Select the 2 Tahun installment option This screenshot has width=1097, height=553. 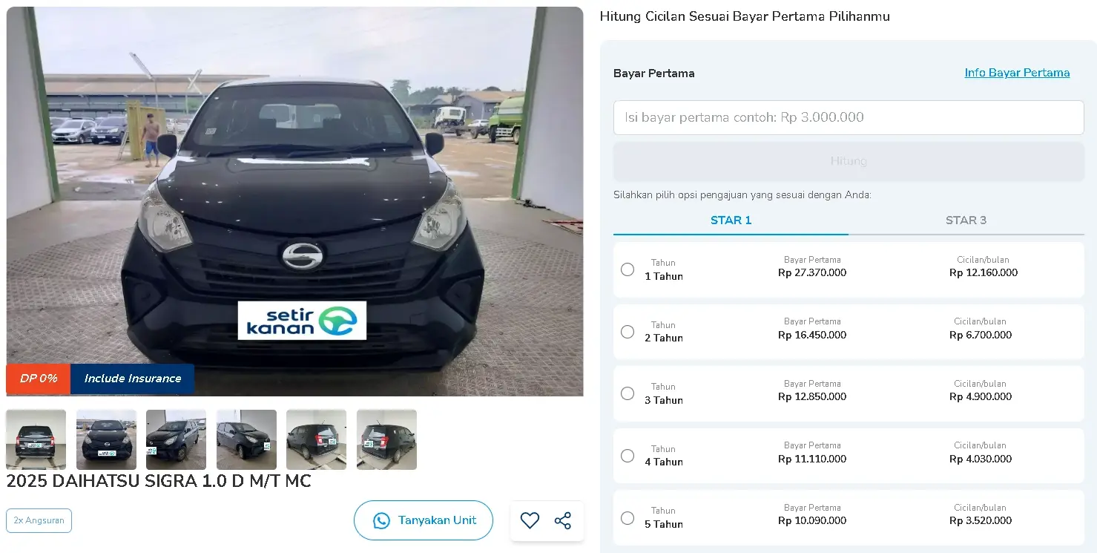(x=627, y=332)
